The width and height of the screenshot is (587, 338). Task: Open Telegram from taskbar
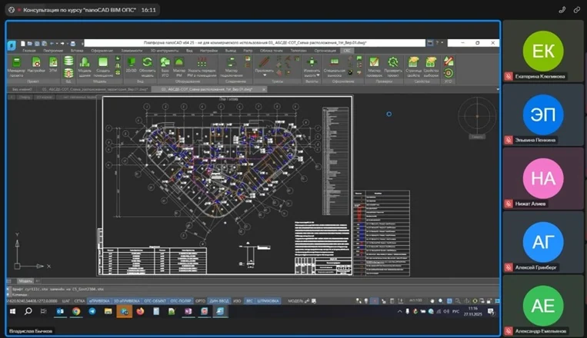92,311
